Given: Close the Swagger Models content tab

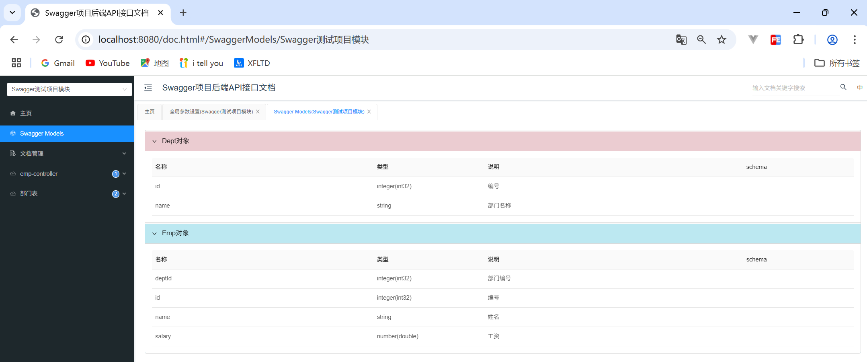Looking at the screenshot, I should [x=369, y=112].
